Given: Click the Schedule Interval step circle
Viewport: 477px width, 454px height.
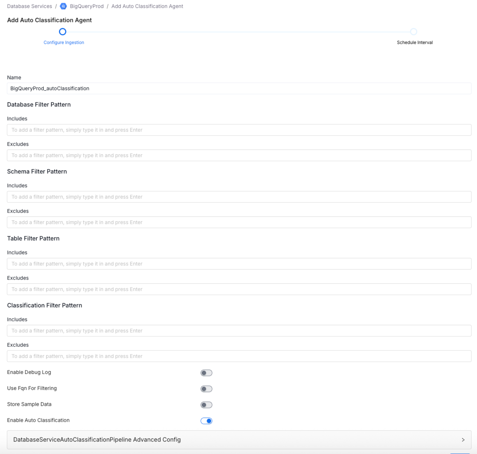Looking at the screenshot, I should tap(414, 32).
